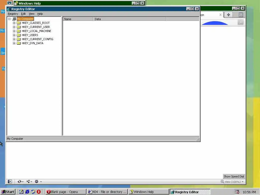Close the Opera tab
The image size is (260, 195).
[220, 15]
